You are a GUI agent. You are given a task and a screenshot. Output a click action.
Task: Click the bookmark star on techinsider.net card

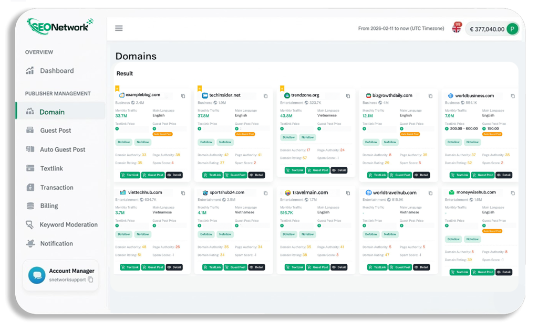[200, 88]
